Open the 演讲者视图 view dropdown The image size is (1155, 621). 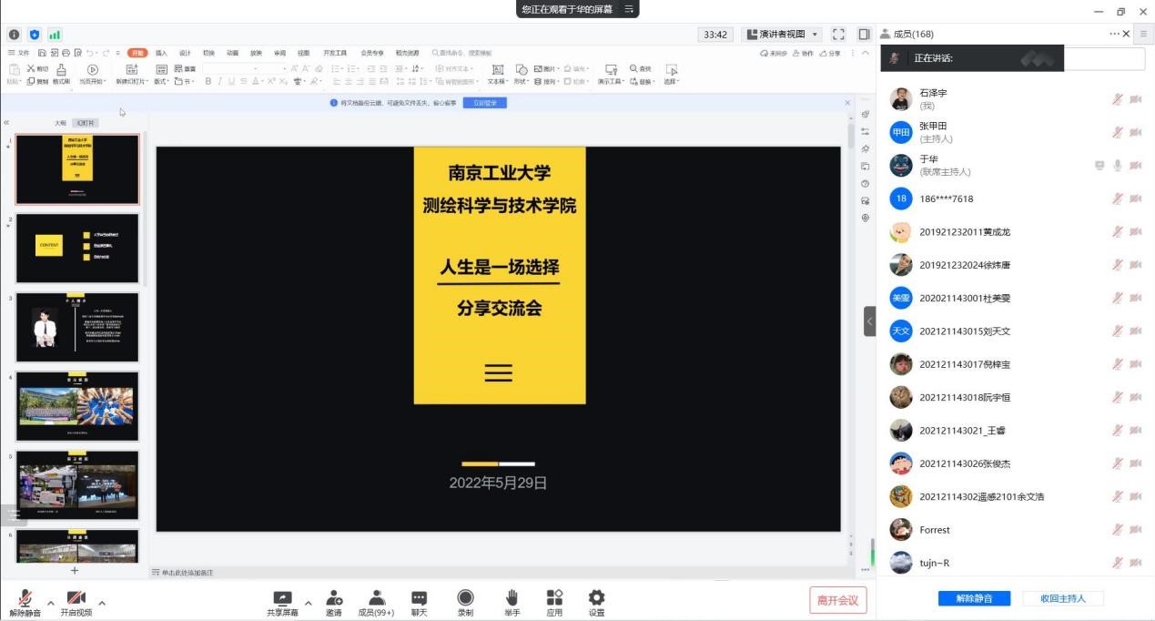coord(783,35)
